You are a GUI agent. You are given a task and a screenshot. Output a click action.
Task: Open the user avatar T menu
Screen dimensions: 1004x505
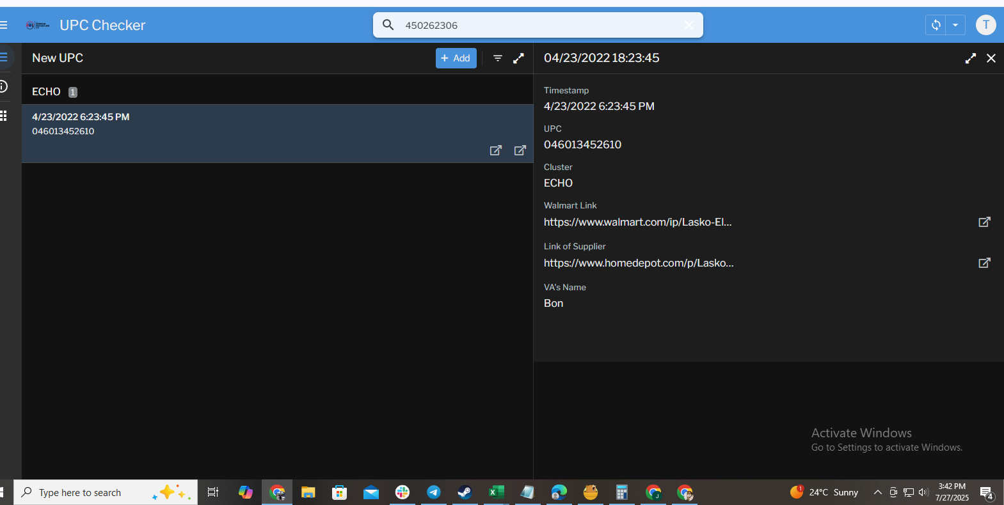985,25
